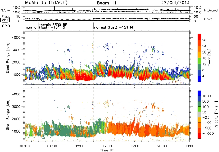
Task: Click the tall noise spike near 04:20
Action: point(55,9)
